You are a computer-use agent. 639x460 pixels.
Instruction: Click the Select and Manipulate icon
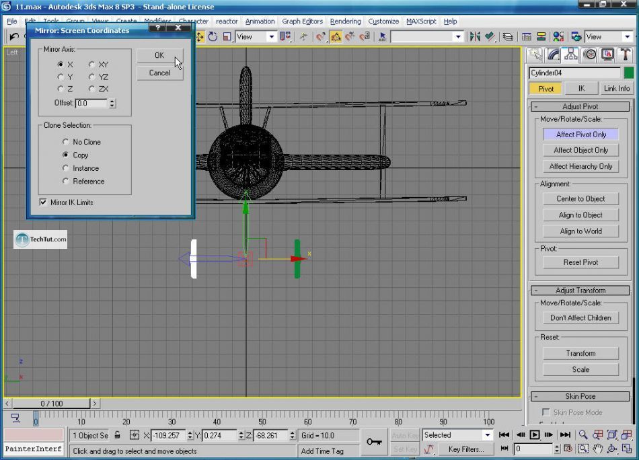(303, 37)
